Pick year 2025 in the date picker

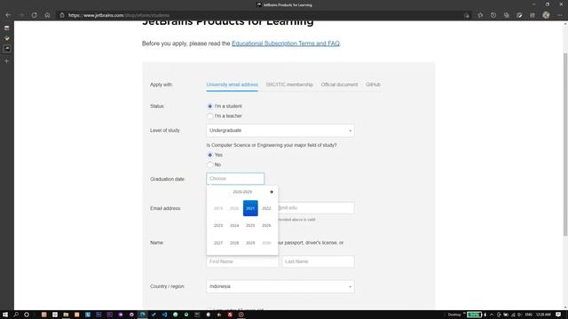pos(250,225)
